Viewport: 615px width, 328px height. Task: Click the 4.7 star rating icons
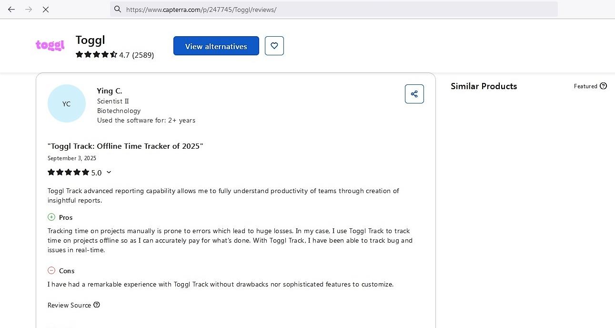tap(97, 54)
